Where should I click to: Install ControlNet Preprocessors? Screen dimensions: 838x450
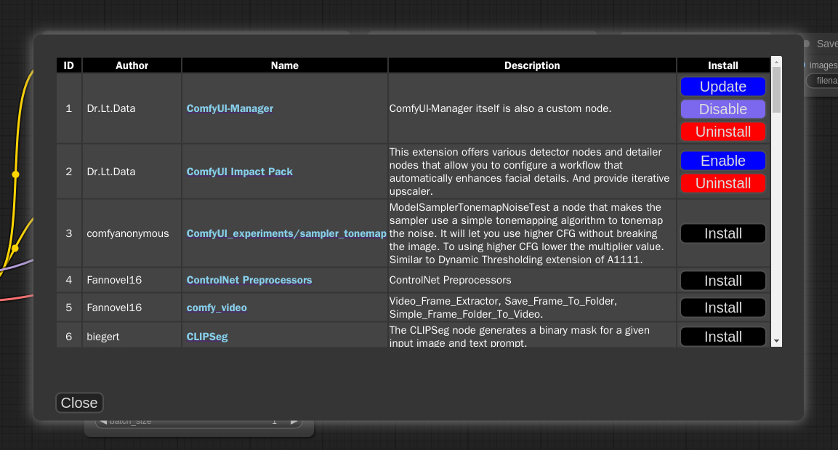click(722, 280)
